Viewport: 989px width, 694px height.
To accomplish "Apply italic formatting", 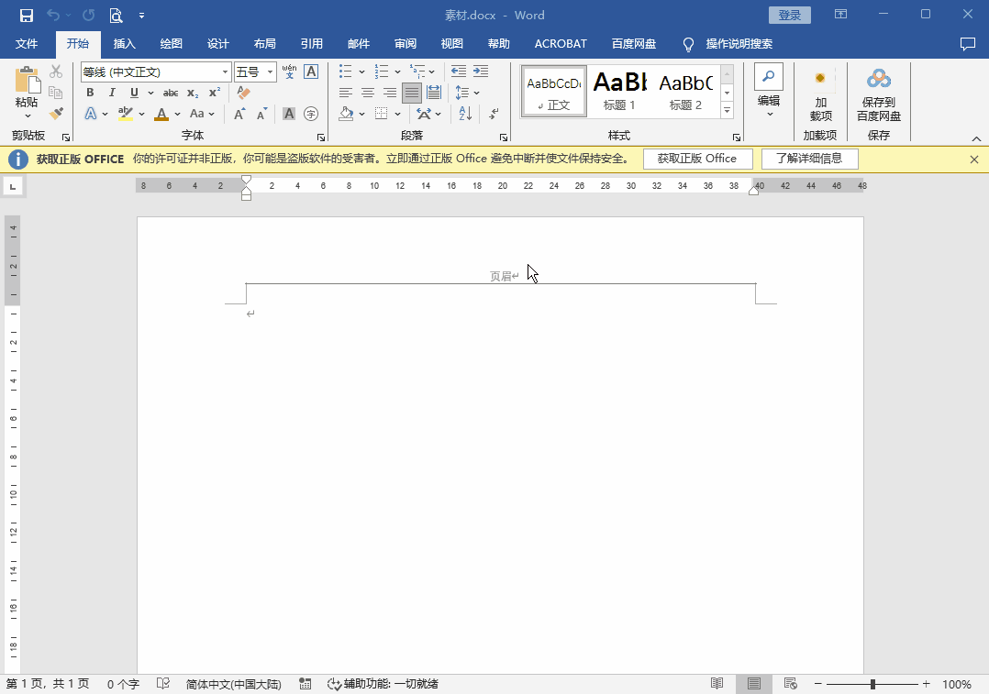I will coord(112,90).
